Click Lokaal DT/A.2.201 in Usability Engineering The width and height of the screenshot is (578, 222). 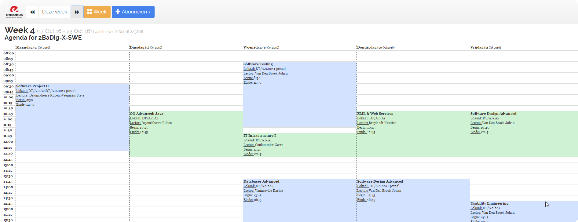tap(485, 208)
